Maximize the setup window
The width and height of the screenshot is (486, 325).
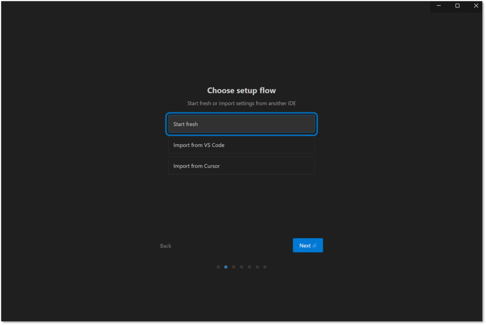[x=458, y=6]
